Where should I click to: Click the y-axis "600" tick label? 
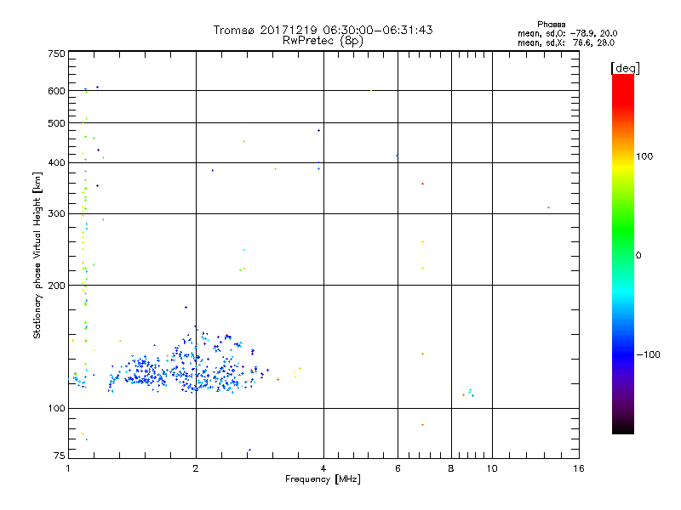point(56,91)
